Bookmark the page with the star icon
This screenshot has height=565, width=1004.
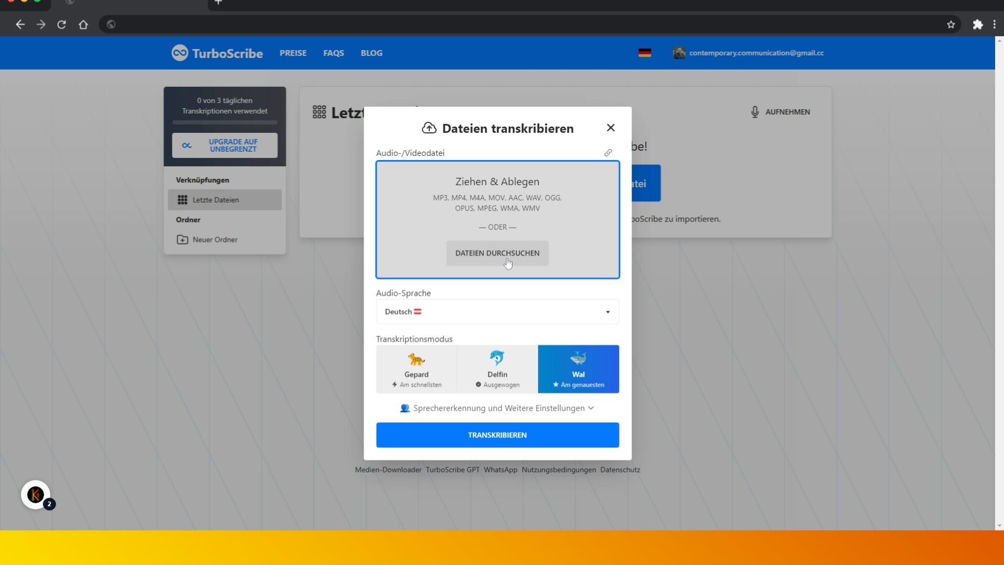pos(951,25)
